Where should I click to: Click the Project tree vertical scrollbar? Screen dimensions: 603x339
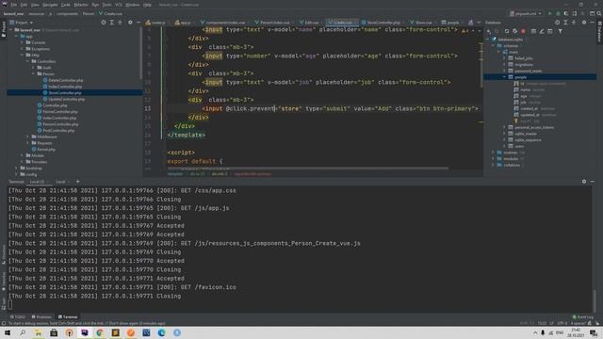140,53
